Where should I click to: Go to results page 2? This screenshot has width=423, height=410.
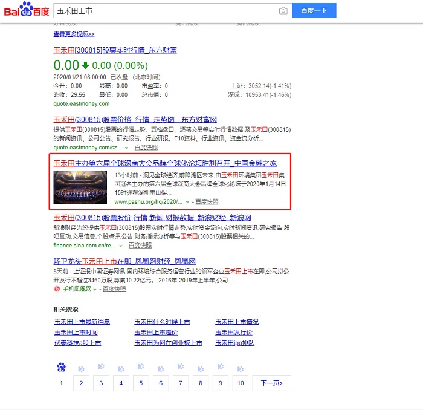point(81,383)
